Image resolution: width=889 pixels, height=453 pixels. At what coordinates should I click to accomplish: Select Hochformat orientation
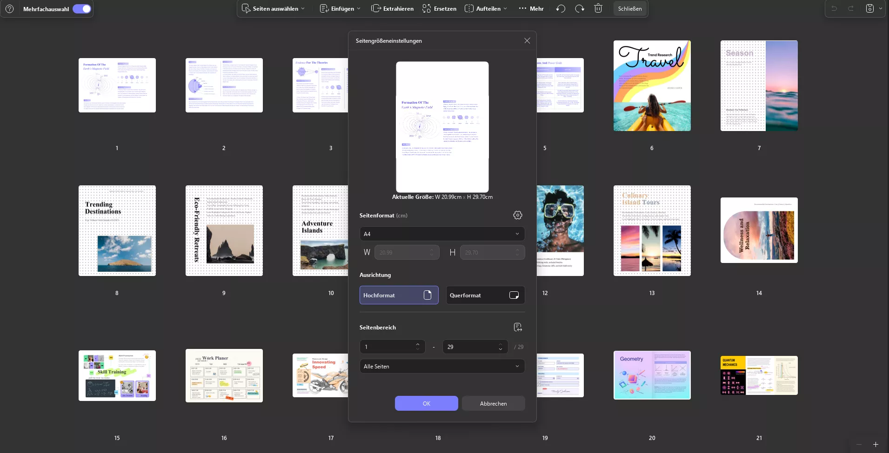(x=399, y=295)
